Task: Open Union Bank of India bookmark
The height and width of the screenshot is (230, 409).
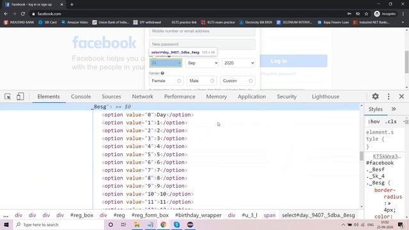Action: (x=111, y=22)
